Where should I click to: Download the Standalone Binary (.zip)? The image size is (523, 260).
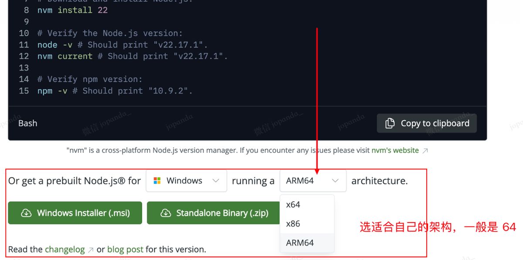pyautogui.click(x=213, y=213)
